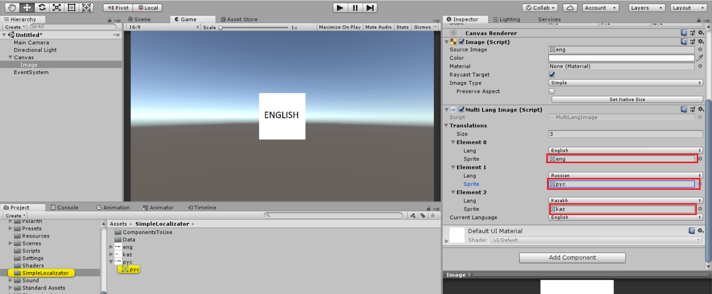This screenshot has height=294, width=712.
Task: Open the Element 1 Lang dropdown
Action: (625, 175)
